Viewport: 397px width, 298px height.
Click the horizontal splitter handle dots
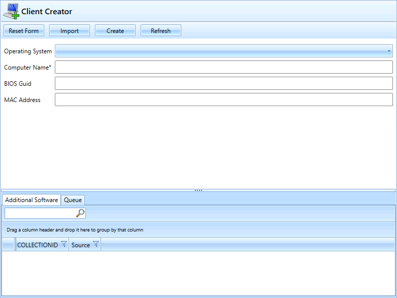click(198, 190)
